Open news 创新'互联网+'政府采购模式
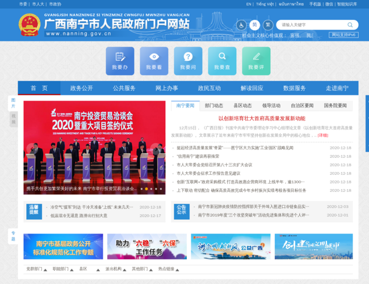 point(241,182)
